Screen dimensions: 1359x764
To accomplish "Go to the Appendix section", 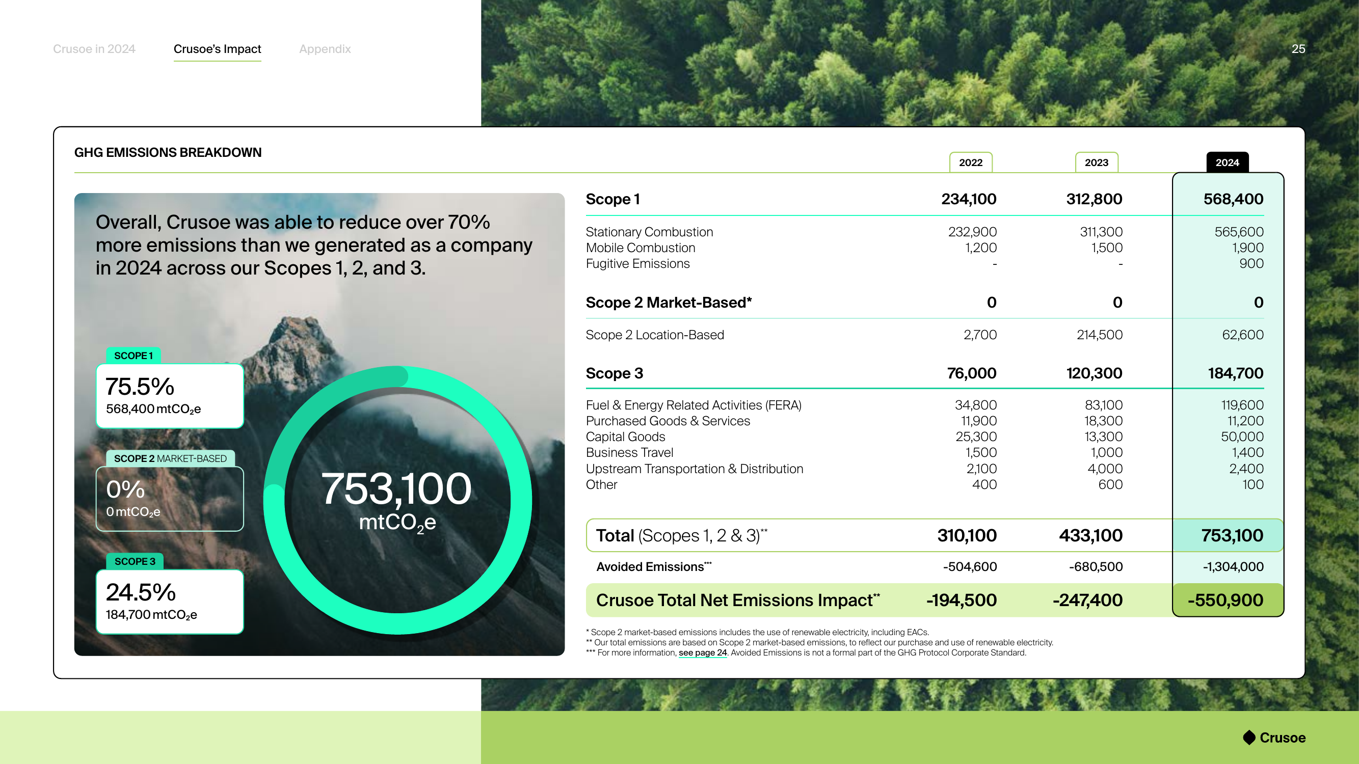I will point(325,49).
